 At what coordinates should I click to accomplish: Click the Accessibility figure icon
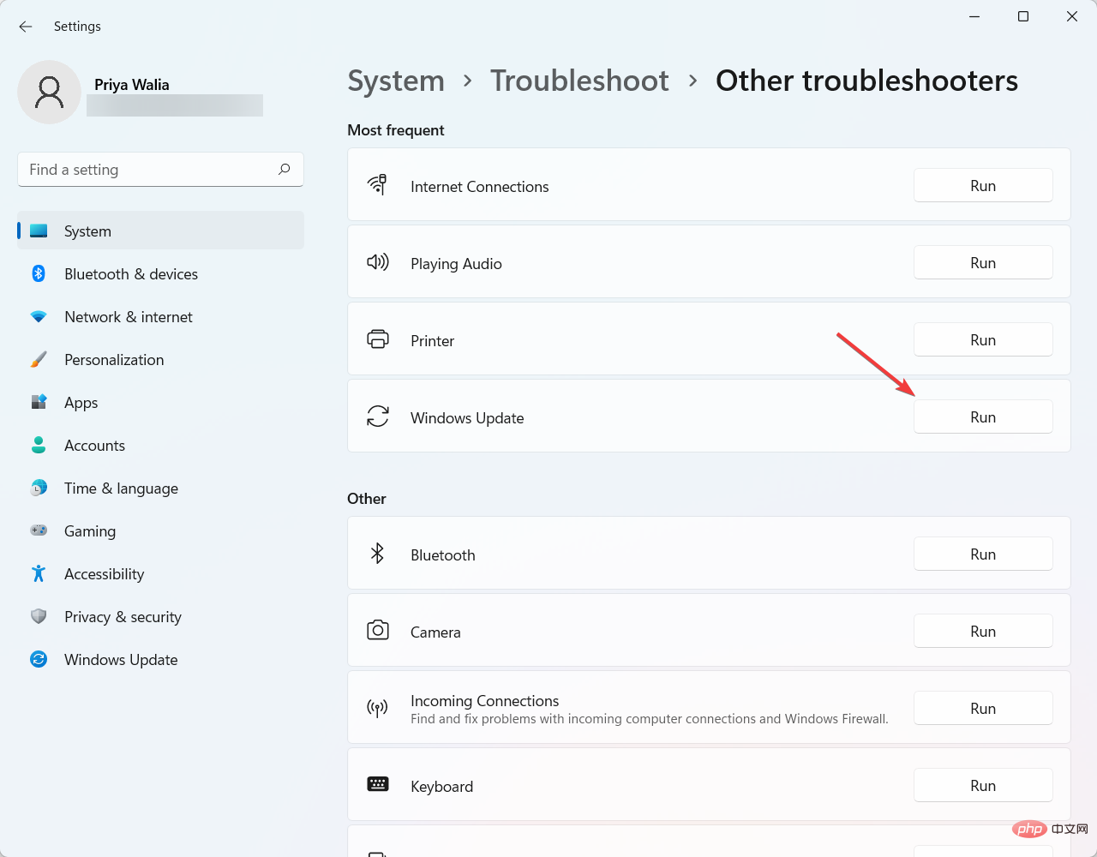(39, 573)
